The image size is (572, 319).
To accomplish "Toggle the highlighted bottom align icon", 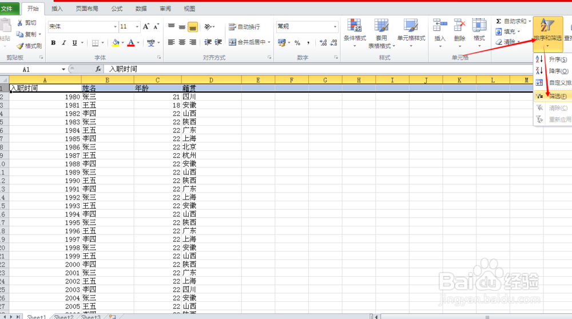I will pyautogui.click(x=193, y=27).
